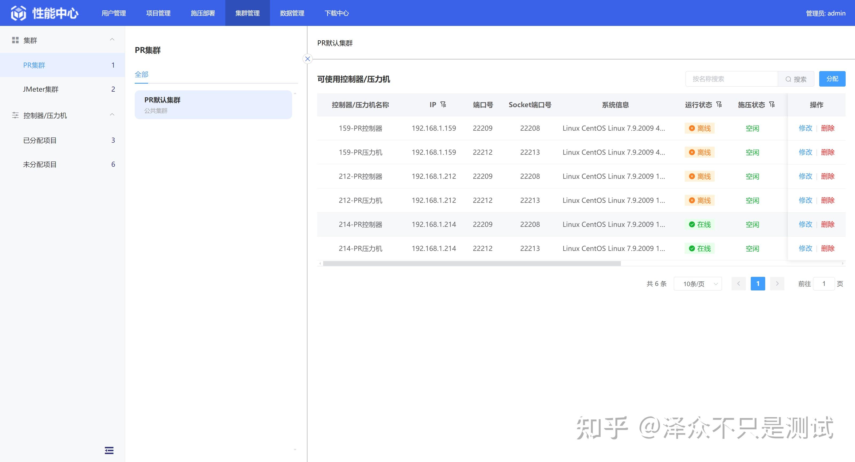Go to next page arrow
855x462 pixels.
[x=777, y=284]
